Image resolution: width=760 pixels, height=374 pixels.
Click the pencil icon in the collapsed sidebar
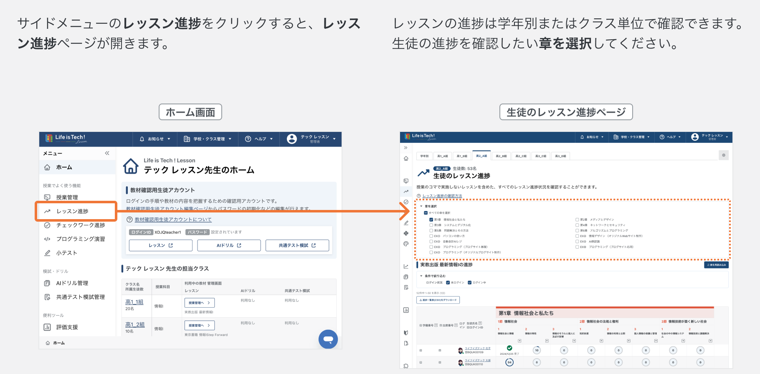pos(406,223)
